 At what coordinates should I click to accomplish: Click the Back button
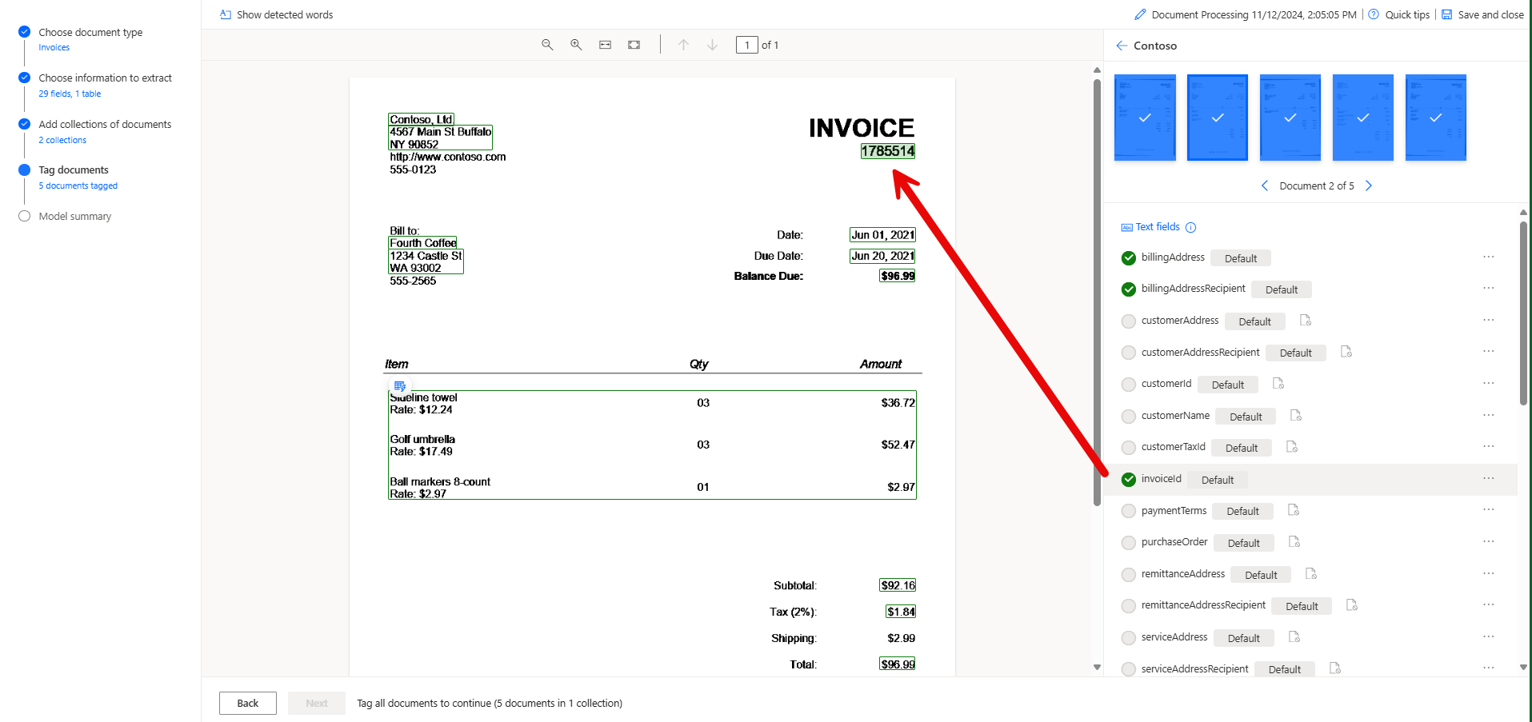[x=247, y=703]
